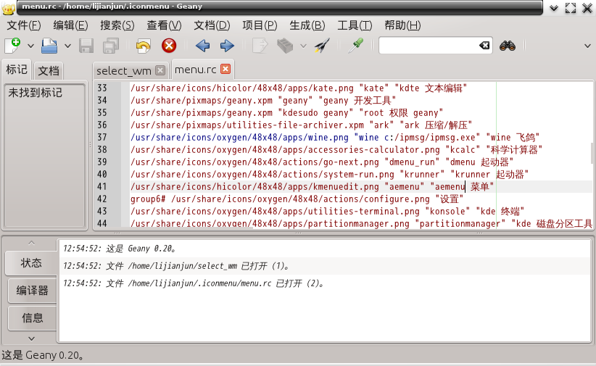This screenshot has width=596, height=366.
Task: Select the menu.rc 已打开 log message
Action: pyautogui.click(x=194, y=283)
